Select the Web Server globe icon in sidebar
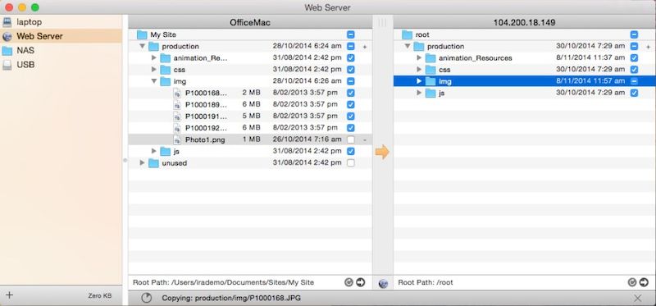Image resolution: width=656 pixels, height=306 pixels. [x=7, y=36]
